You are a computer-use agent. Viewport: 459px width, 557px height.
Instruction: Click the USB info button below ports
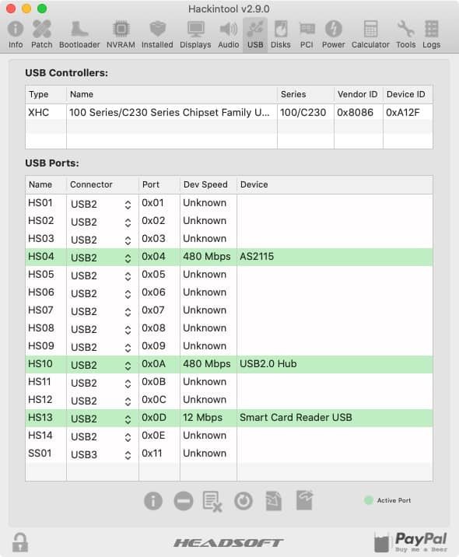[153, 501]
